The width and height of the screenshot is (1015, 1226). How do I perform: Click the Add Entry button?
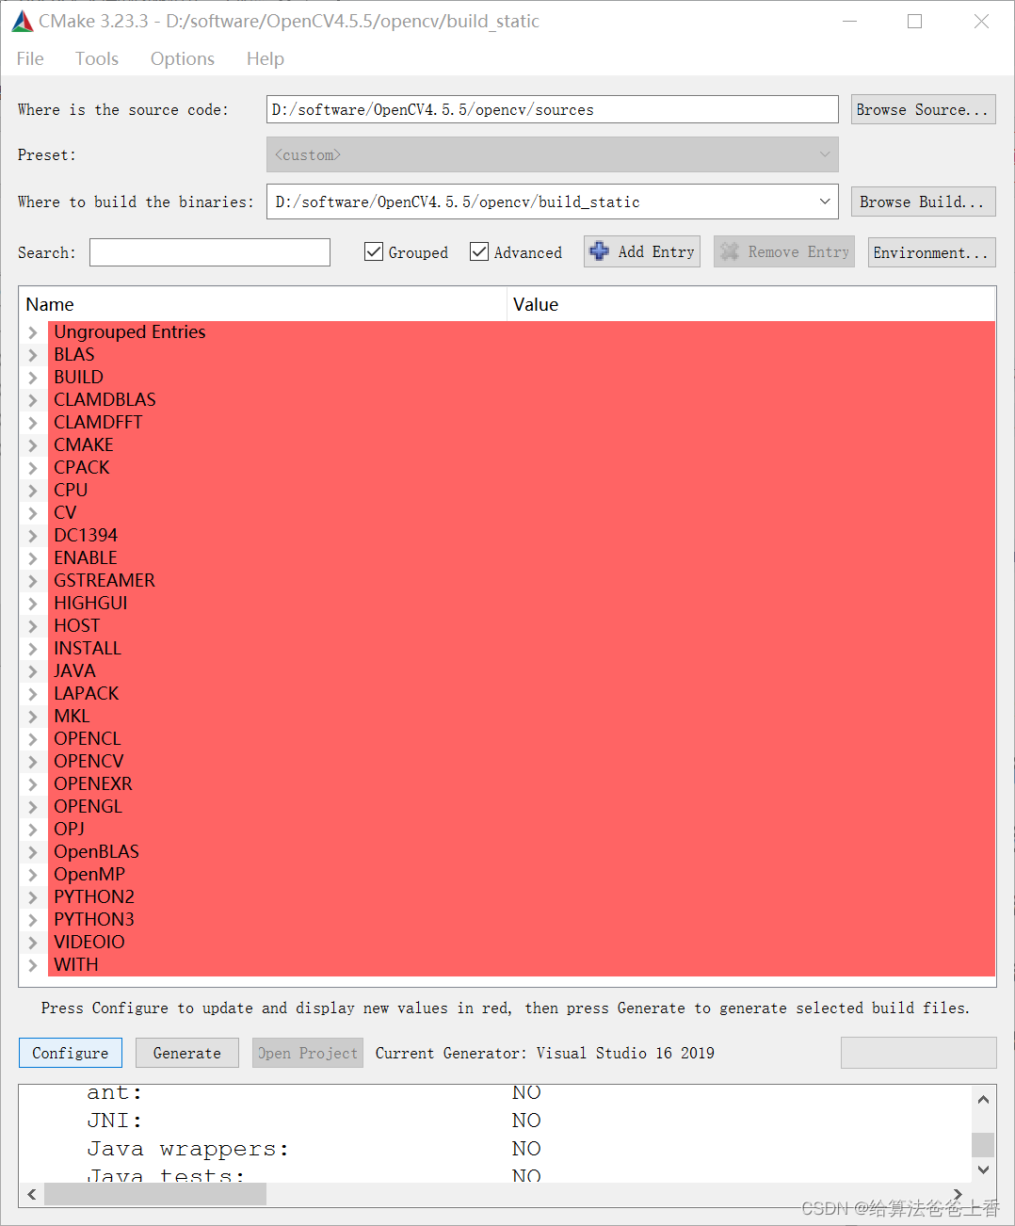(642, 251)
